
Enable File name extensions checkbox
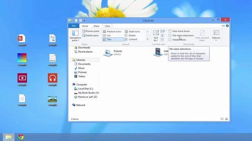click(170, 35)
